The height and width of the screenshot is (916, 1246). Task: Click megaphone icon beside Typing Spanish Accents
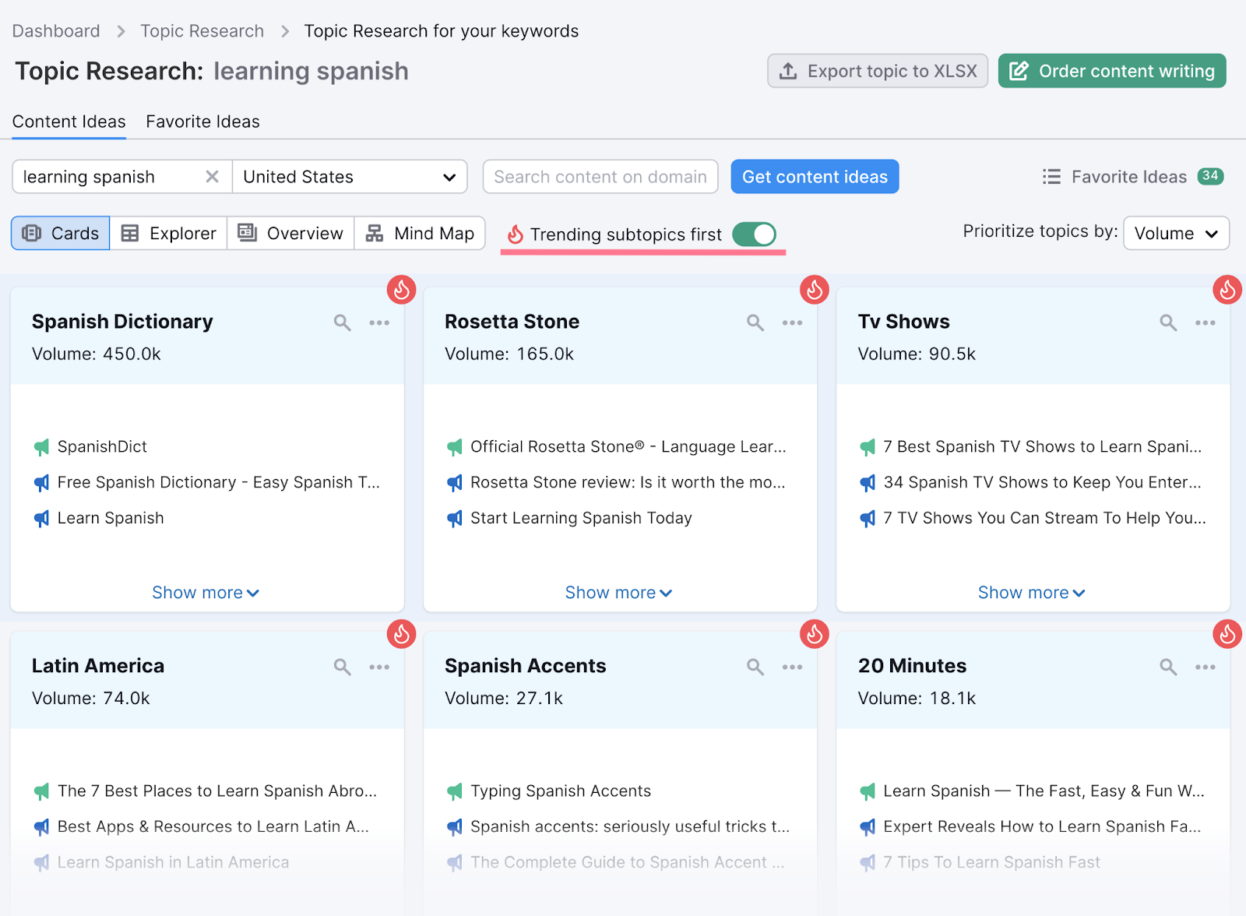pos(455,791)
